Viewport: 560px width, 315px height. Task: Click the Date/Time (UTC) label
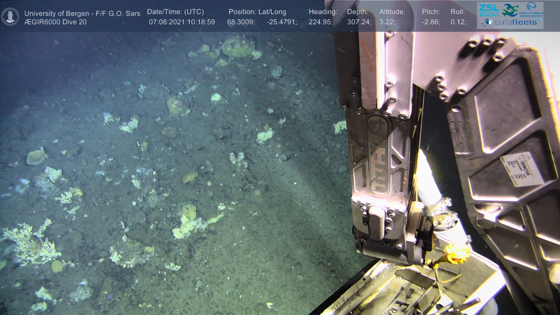coord(175,12)
